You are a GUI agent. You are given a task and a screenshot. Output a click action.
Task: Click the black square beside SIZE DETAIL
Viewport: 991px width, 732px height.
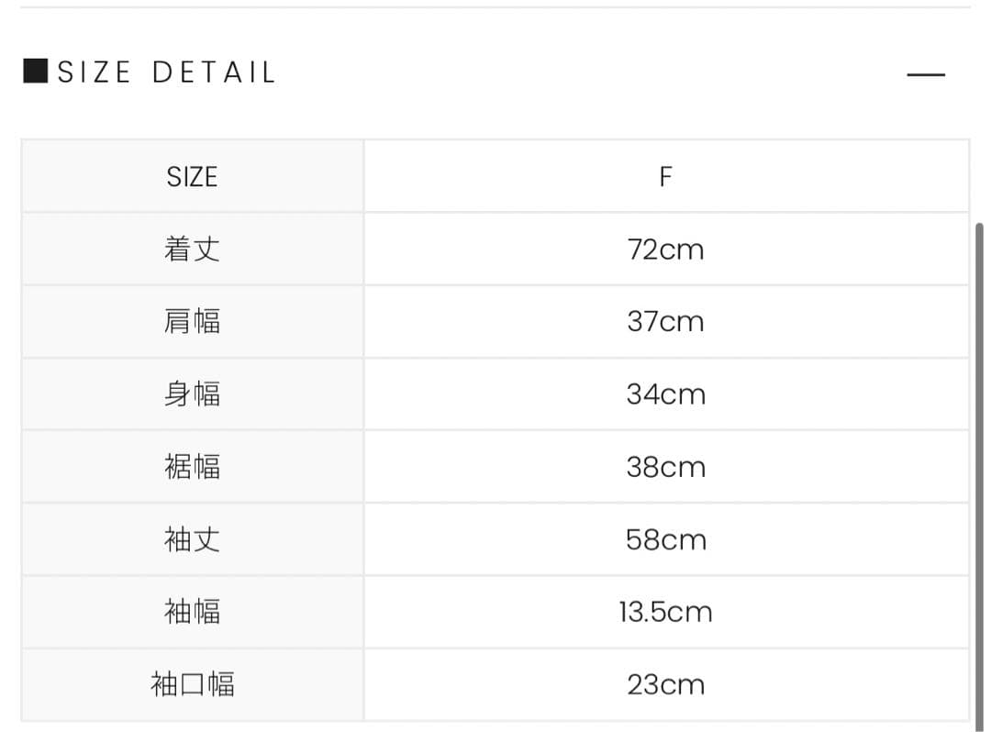pos(35,72)
